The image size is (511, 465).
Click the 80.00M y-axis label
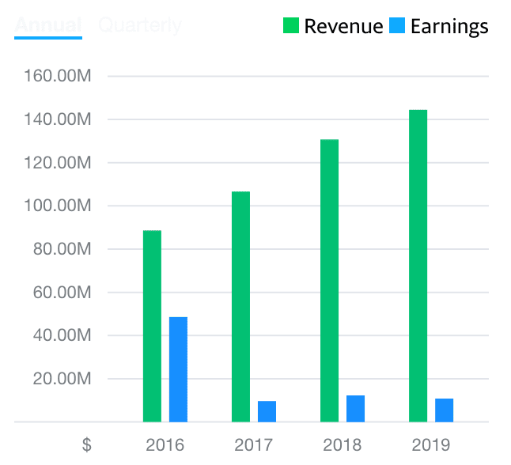pos(62,248)
